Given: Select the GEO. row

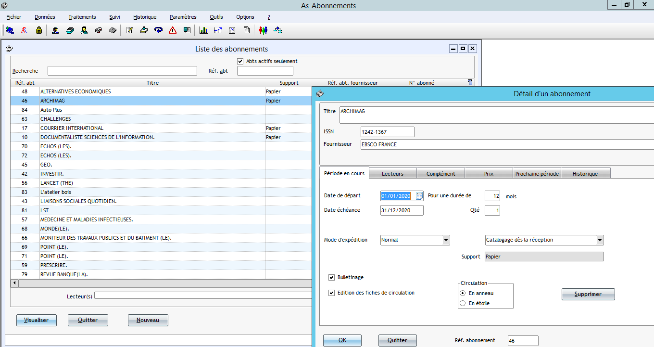Looking at the screenshot, I should [161, 165].
